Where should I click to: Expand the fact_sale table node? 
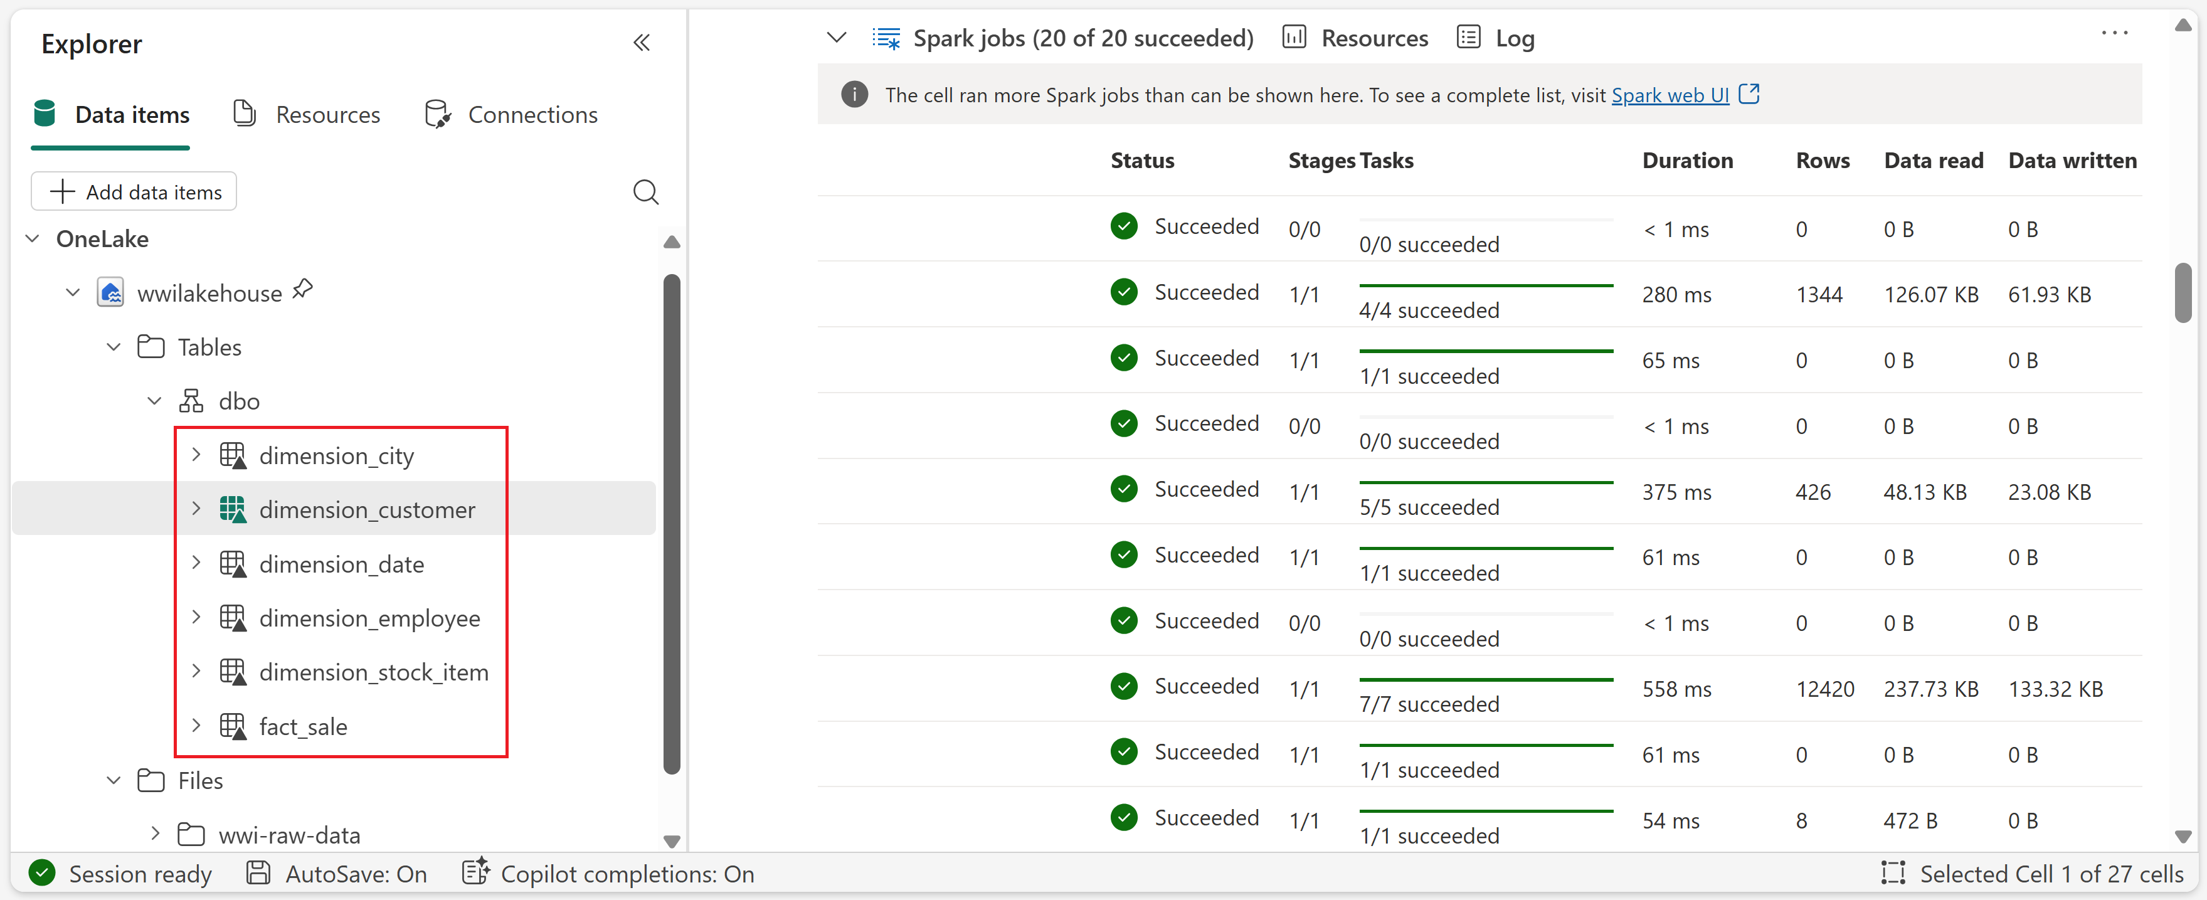coord(196,726)
